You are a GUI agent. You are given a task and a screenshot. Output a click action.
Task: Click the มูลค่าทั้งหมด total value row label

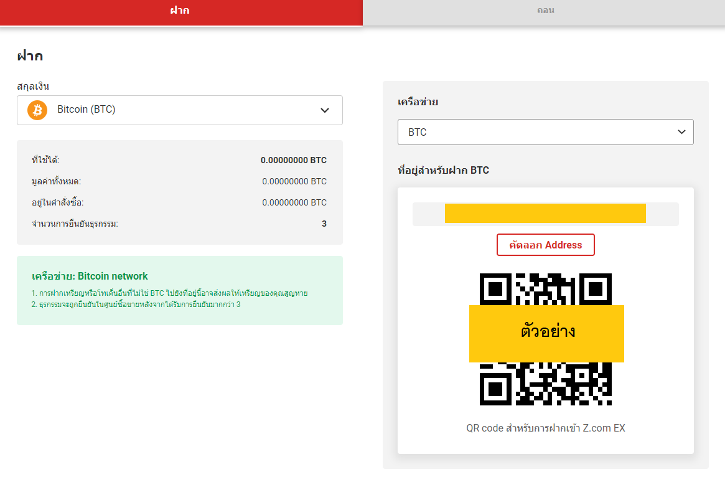click(57, 181)
